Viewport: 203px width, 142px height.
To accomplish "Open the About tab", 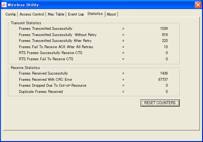I will [111, 14].
